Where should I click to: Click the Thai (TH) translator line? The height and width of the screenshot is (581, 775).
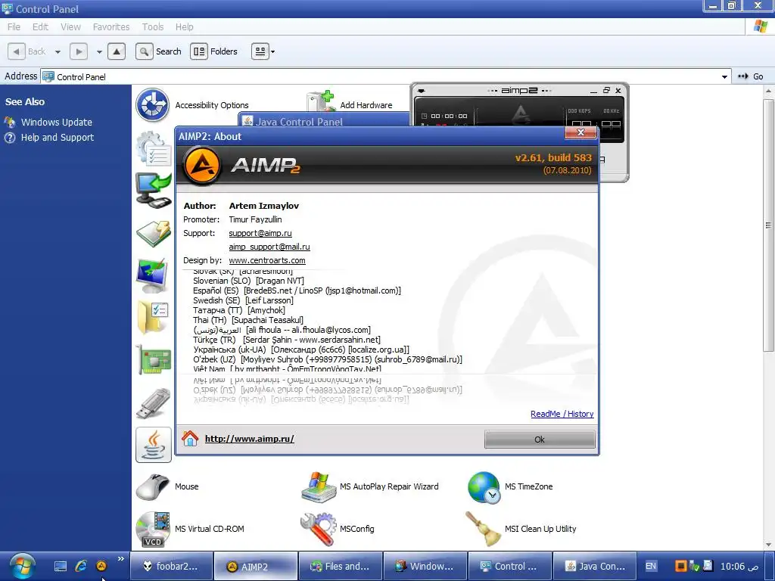248,320
